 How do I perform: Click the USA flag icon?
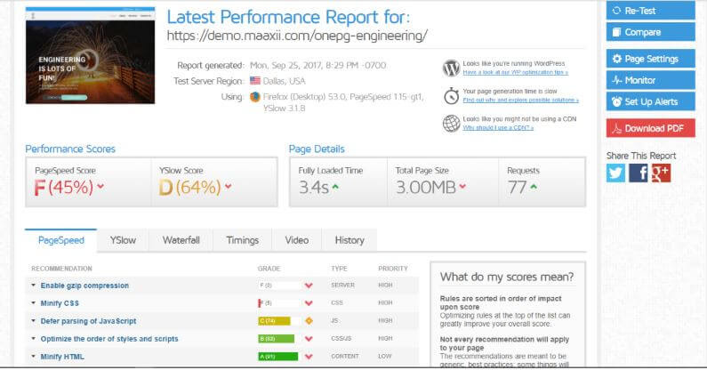[x=255, y=81]
